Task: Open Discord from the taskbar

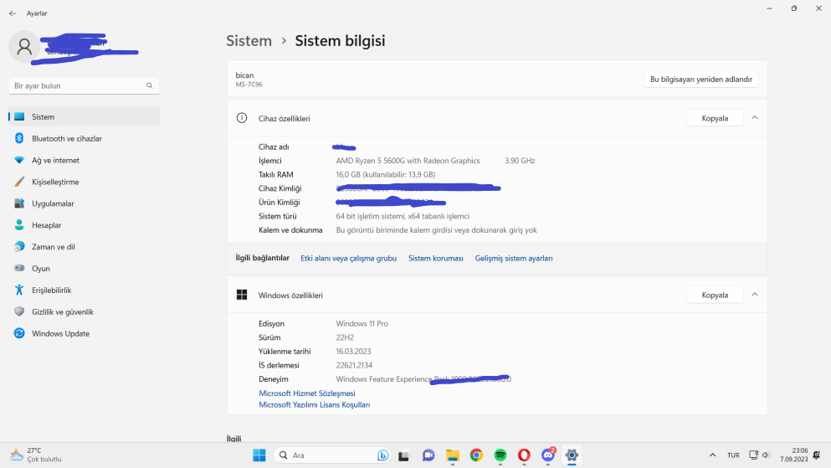Action: pos(548,455)
